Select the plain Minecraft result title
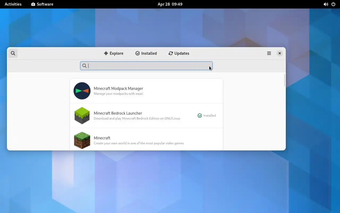340x213 pixels. tap(102, 138)
